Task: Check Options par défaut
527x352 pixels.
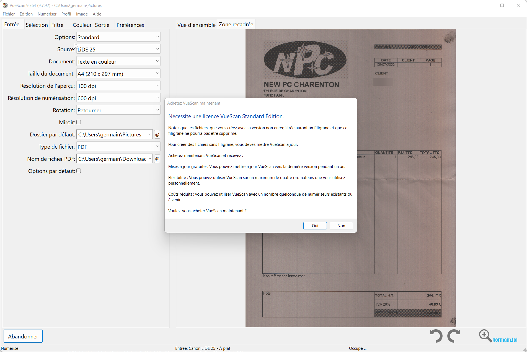Action: click(x=79, y=171)
